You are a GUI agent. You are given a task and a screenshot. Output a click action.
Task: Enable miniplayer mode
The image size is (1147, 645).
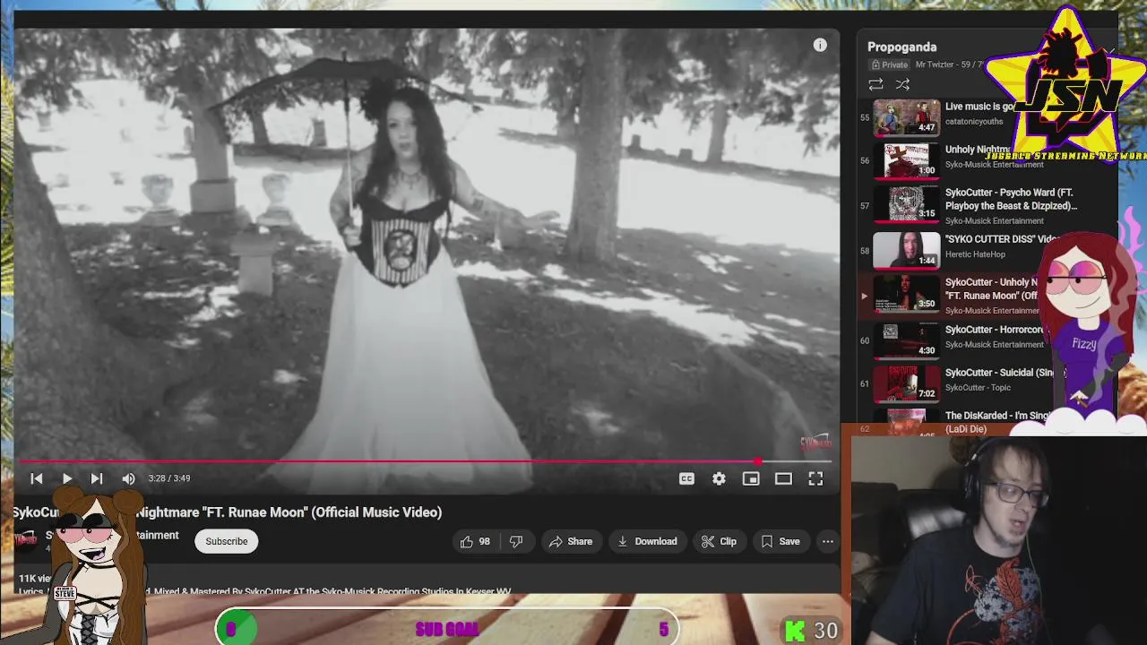point(751,478)
